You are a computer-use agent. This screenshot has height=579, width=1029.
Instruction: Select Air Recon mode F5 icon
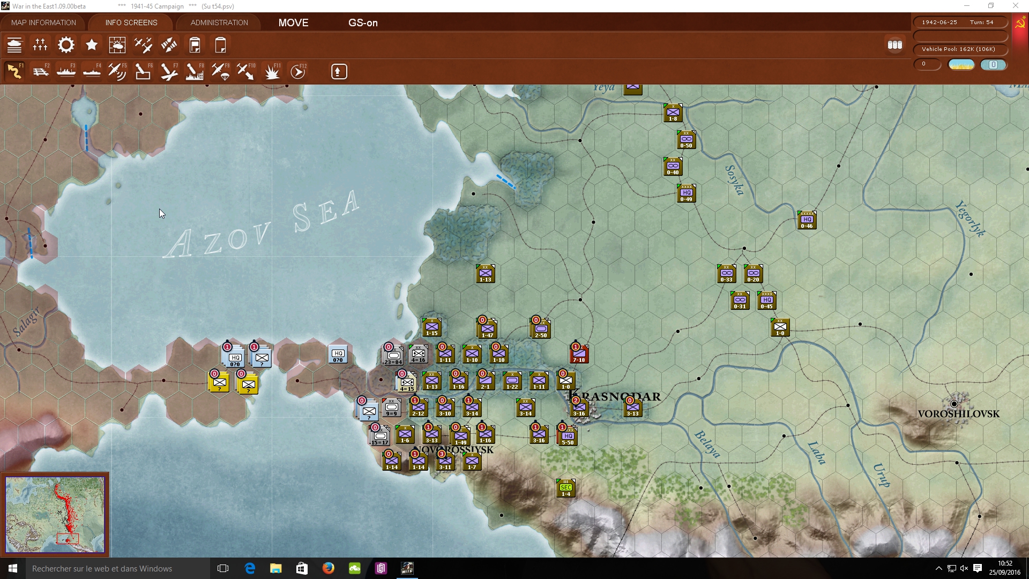tap(117, 71)
